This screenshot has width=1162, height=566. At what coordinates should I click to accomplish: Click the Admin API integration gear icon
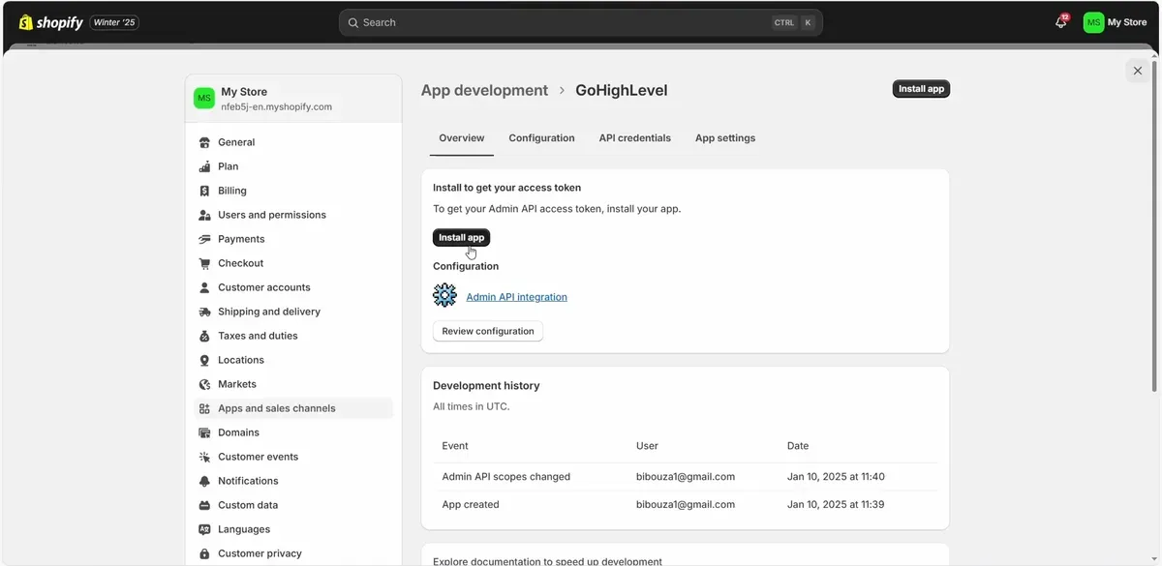(444, 296)
